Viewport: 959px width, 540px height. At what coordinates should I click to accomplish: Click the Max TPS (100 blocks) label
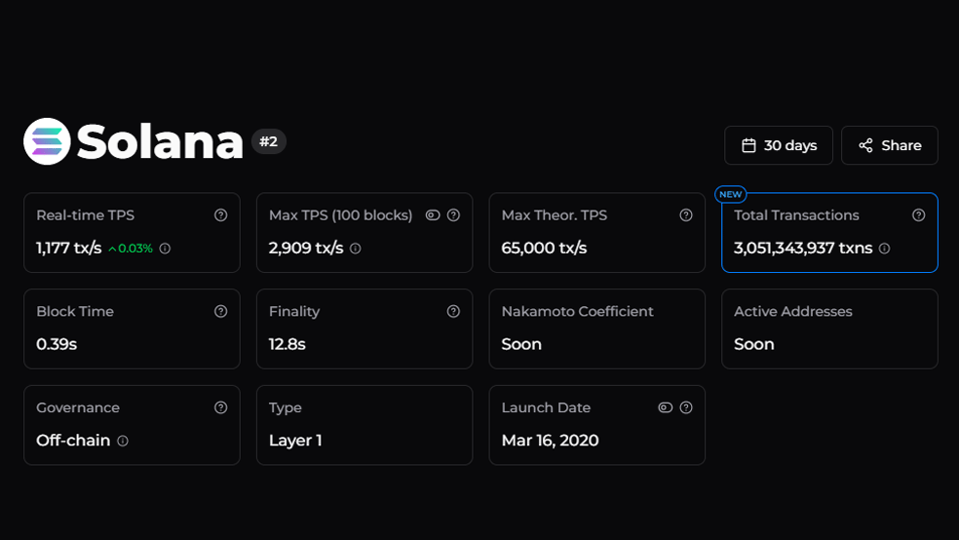tap(341, 215)
